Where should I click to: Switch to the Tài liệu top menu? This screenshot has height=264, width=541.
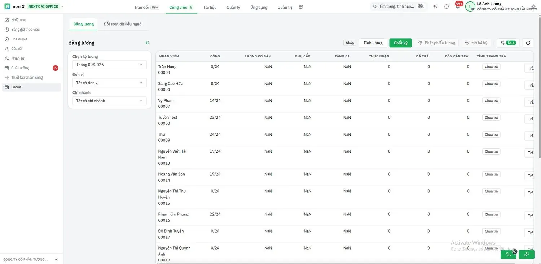tap(210, 7)
